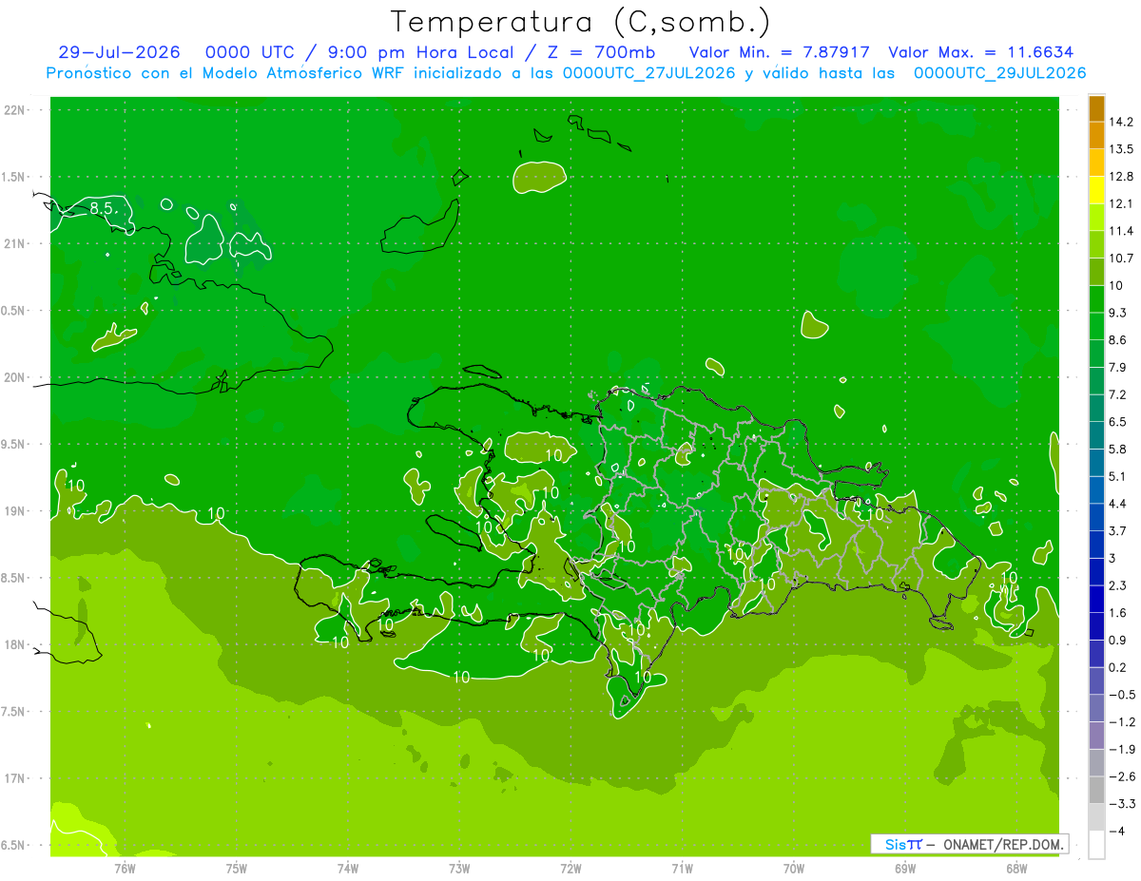This screenshot has width=1141, height=881.
Task: Click legend value "5.8"
Action: click(x=1117, y=449)
